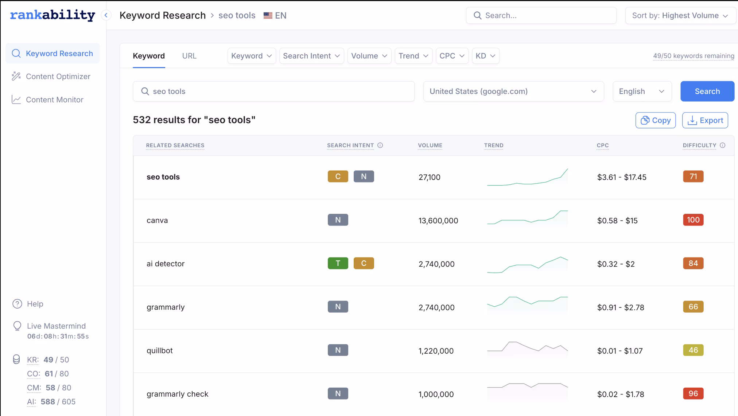Click the difficulty badge 100 for canva
The height and width of the screenshot is (416, 738).
(x=693, y=220)
